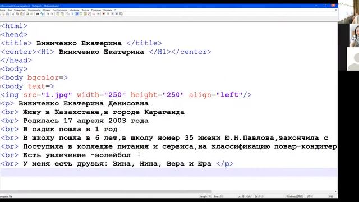Open the Кодировки menu
This screenshot has height=202, width=359.
[x=20, y=10]
